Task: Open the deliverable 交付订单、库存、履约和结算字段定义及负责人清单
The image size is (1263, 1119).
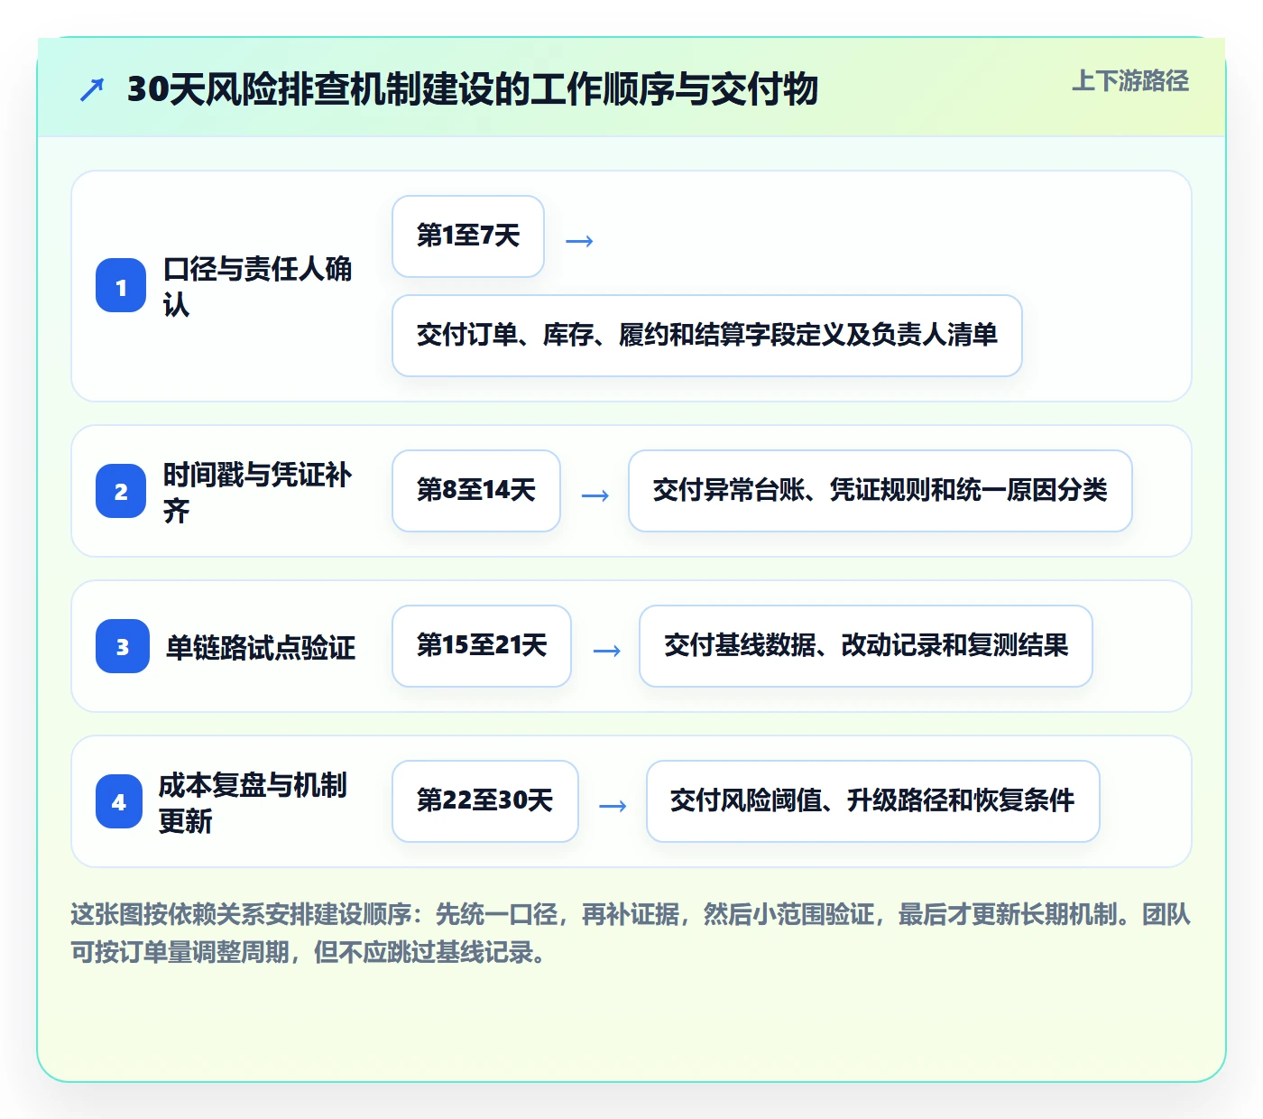Action: point(707,336)
